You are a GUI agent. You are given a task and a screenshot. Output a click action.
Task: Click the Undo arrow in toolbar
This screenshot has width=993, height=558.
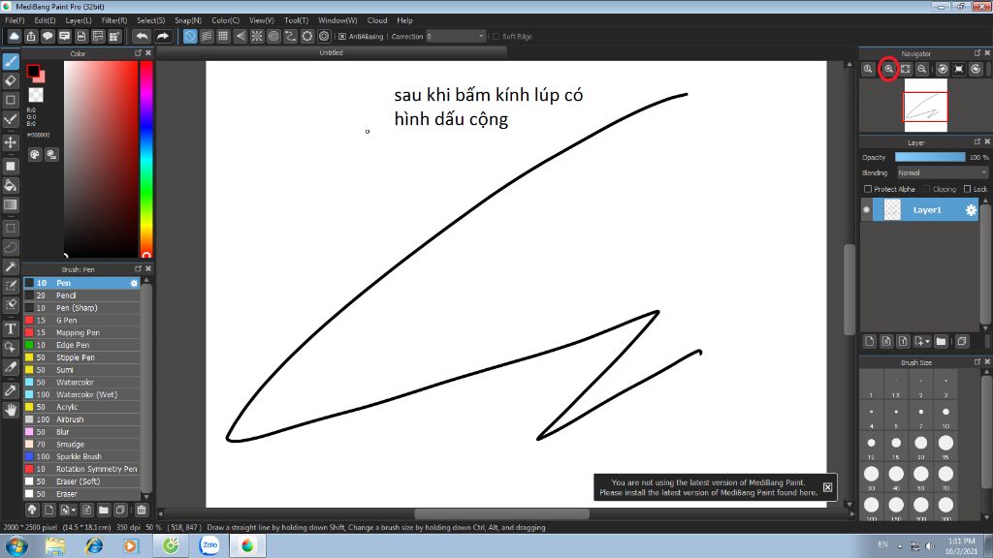click(143, 36)
